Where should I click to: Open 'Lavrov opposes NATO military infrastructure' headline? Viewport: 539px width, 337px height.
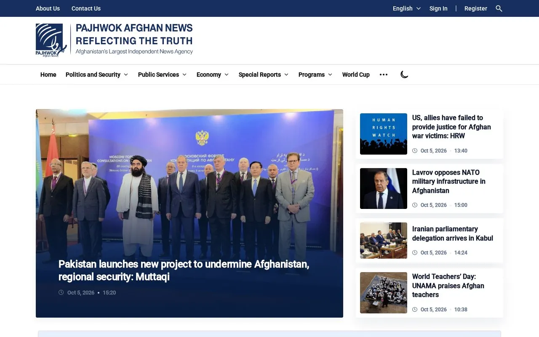[x=449, y=182]
